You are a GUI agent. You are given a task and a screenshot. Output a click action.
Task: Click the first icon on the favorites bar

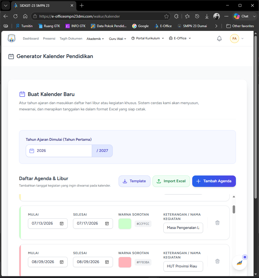pyautogui.click(x=6, y=26)
